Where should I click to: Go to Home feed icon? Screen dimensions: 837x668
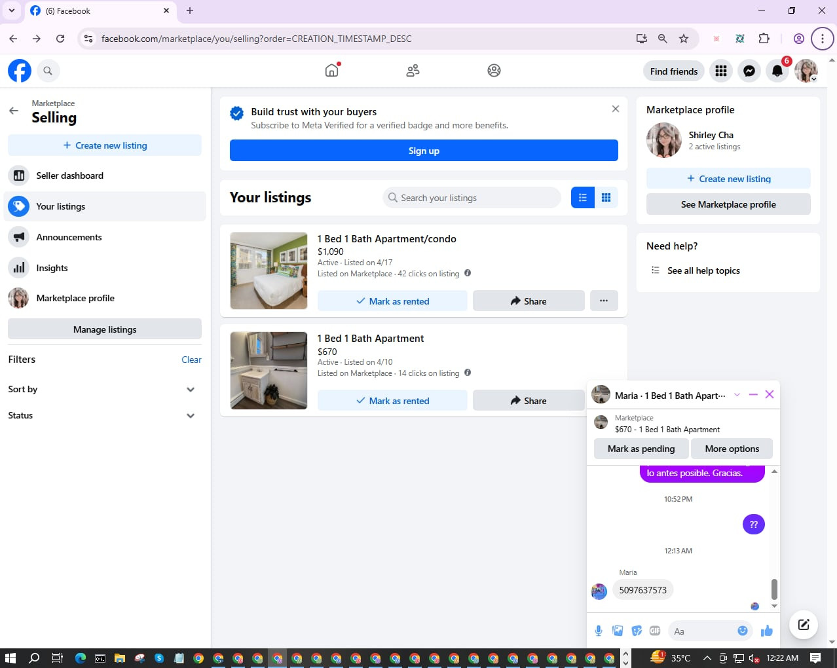tap(332, 70)
